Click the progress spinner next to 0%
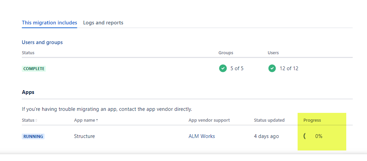Viewport: 367px width, 161px height. pyautogui.click(x=305, y=136)
